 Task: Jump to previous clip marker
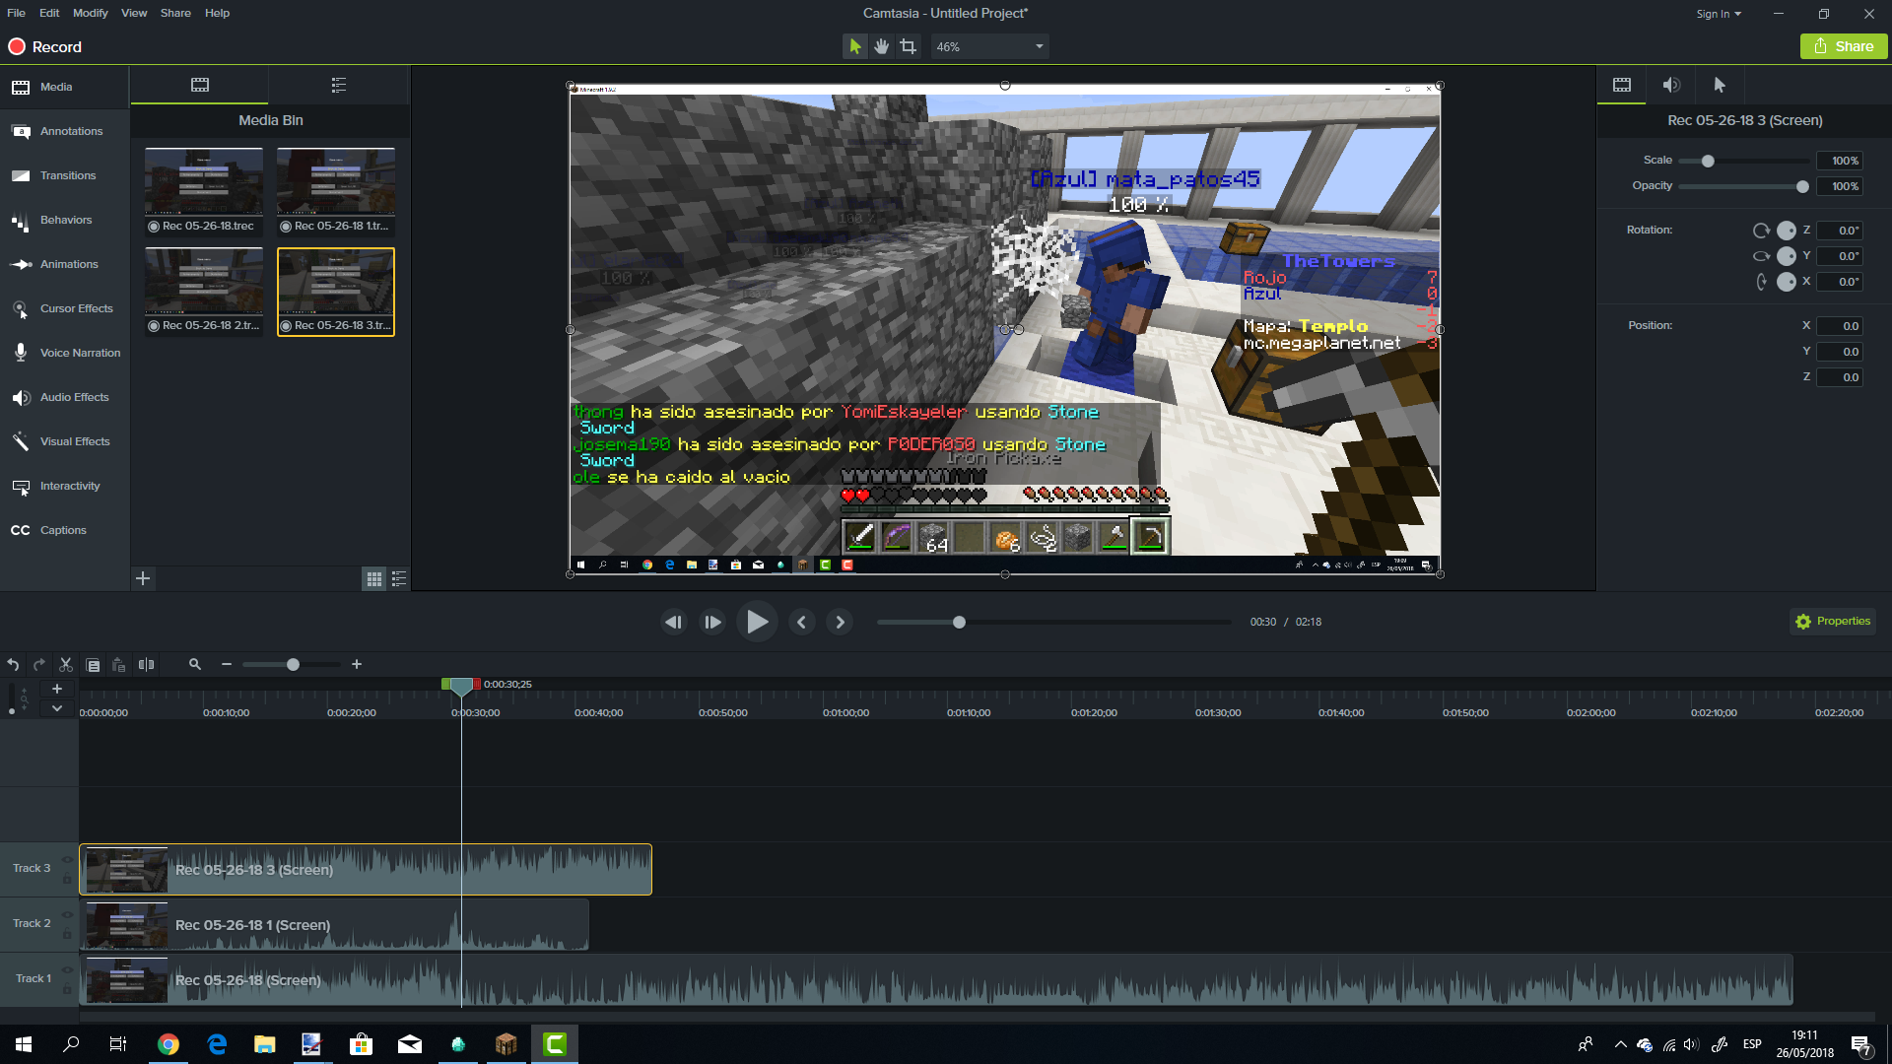pos(802,622)
